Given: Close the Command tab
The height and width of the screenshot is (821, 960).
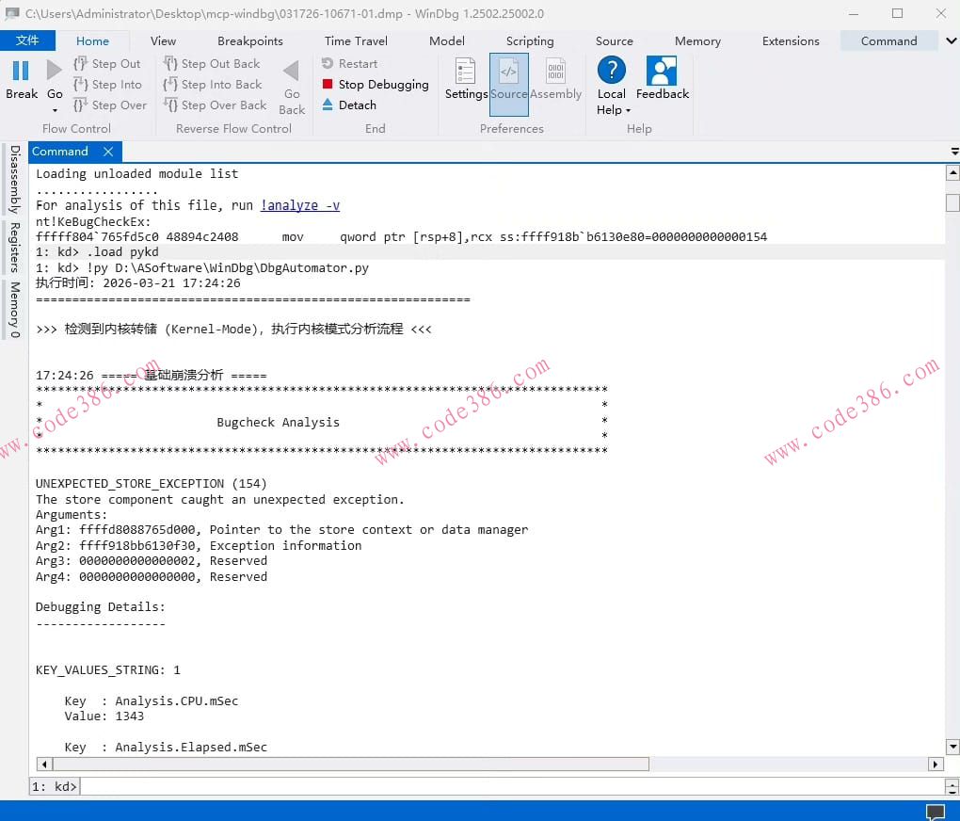Looking at the screenshot, I should [108, 152].
